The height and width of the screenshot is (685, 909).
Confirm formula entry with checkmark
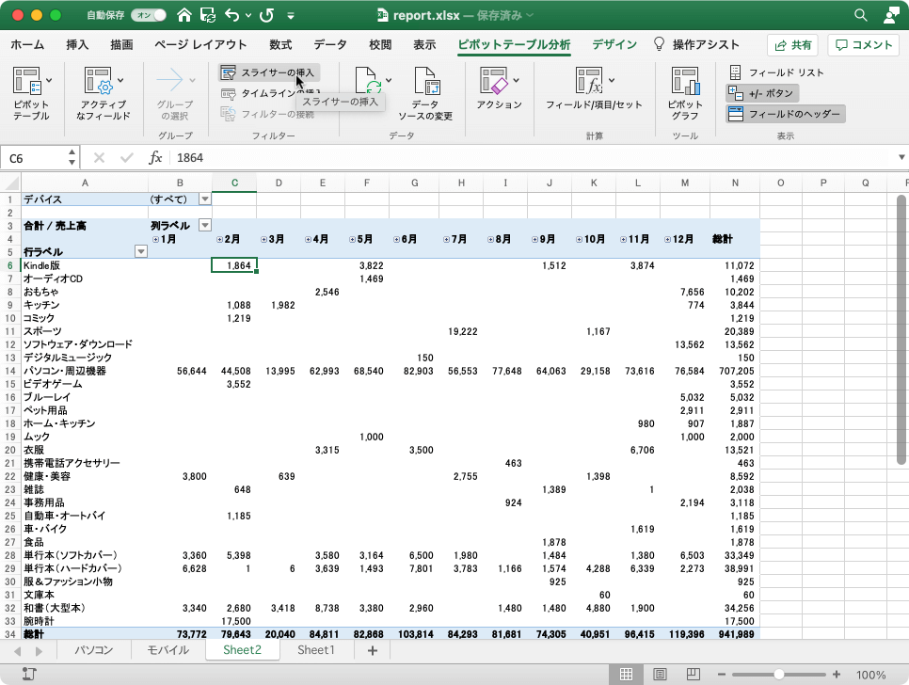[127, 158]
